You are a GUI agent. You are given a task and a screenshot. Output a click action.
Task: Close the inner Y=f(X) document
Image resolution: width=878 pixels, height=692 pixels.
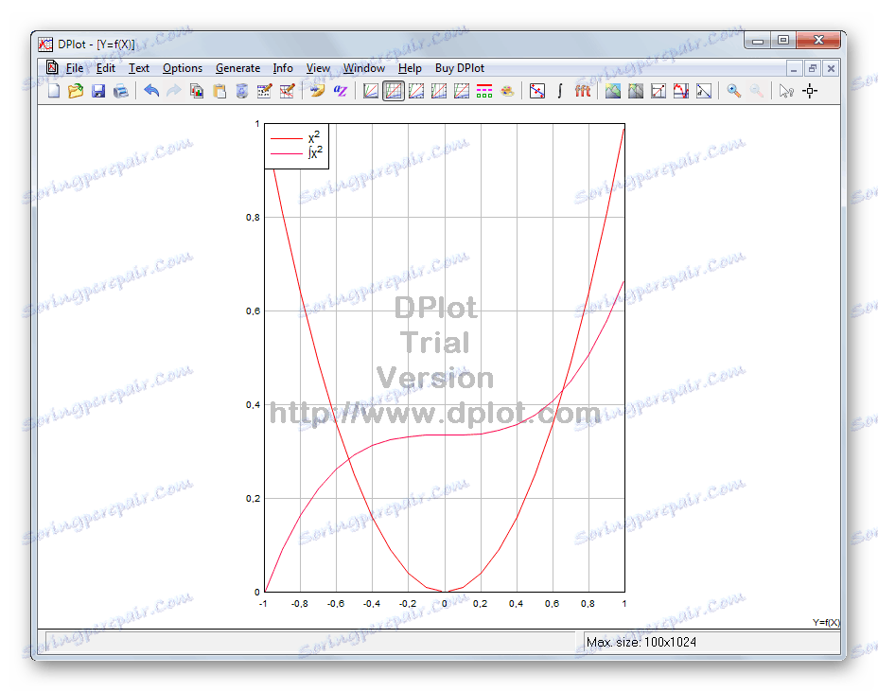tap(831, 68)
